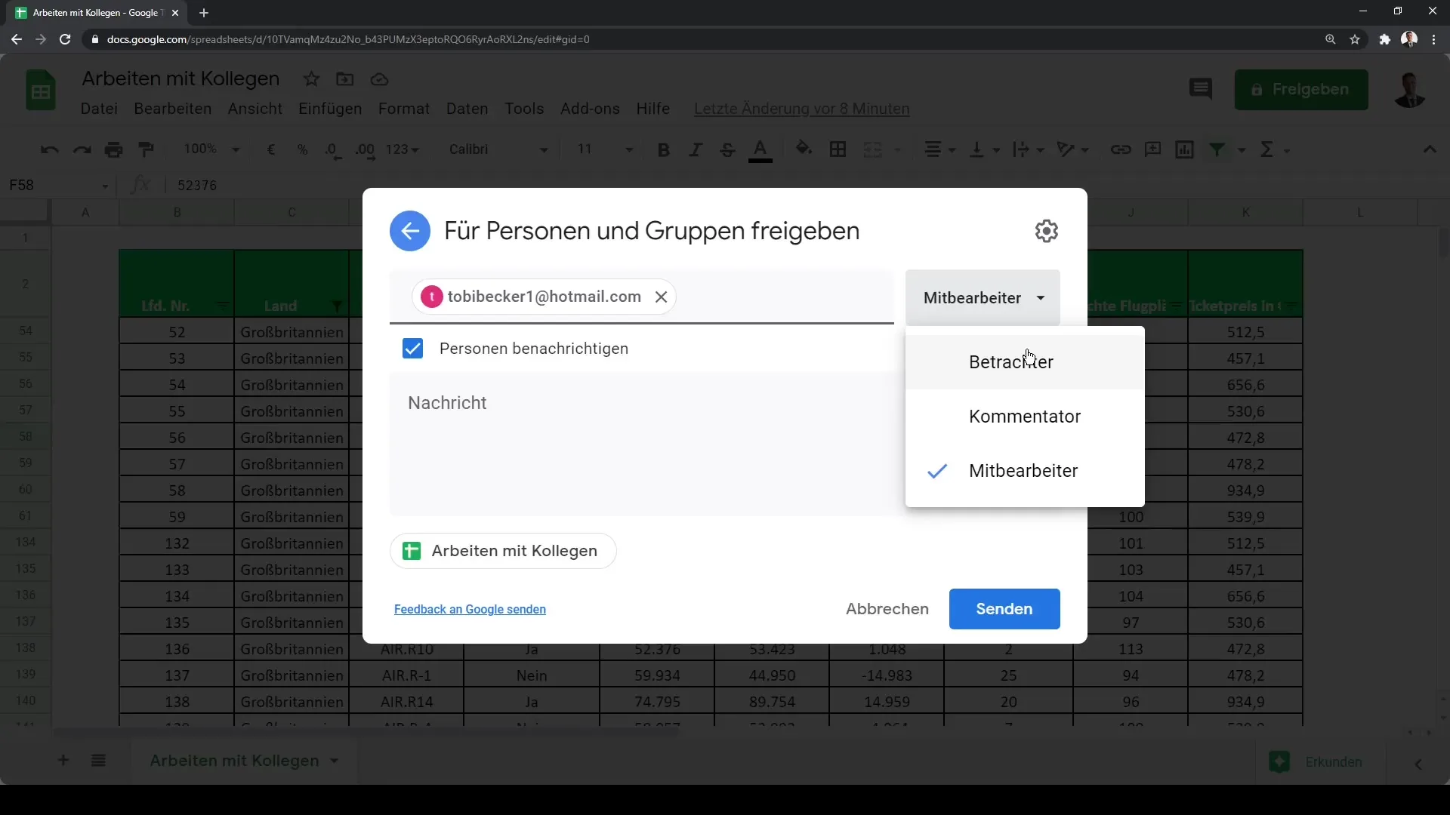Click the strikethrough formatting icon
Viewport: 1450px width, 815px height.
pos(728,149)
